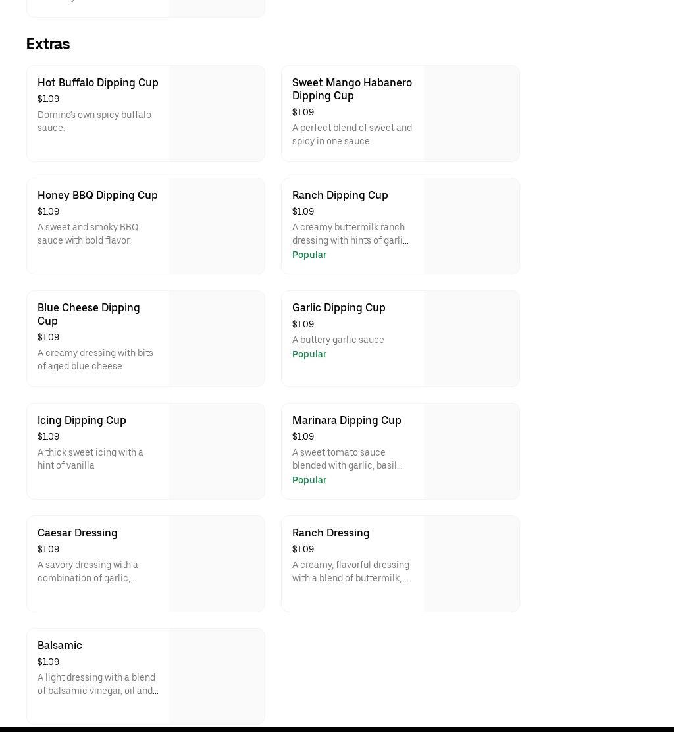The height and width of the screenshot is (732, 674).
Task: Select the Balsamic dressing title
Action: tap(59, 646)
